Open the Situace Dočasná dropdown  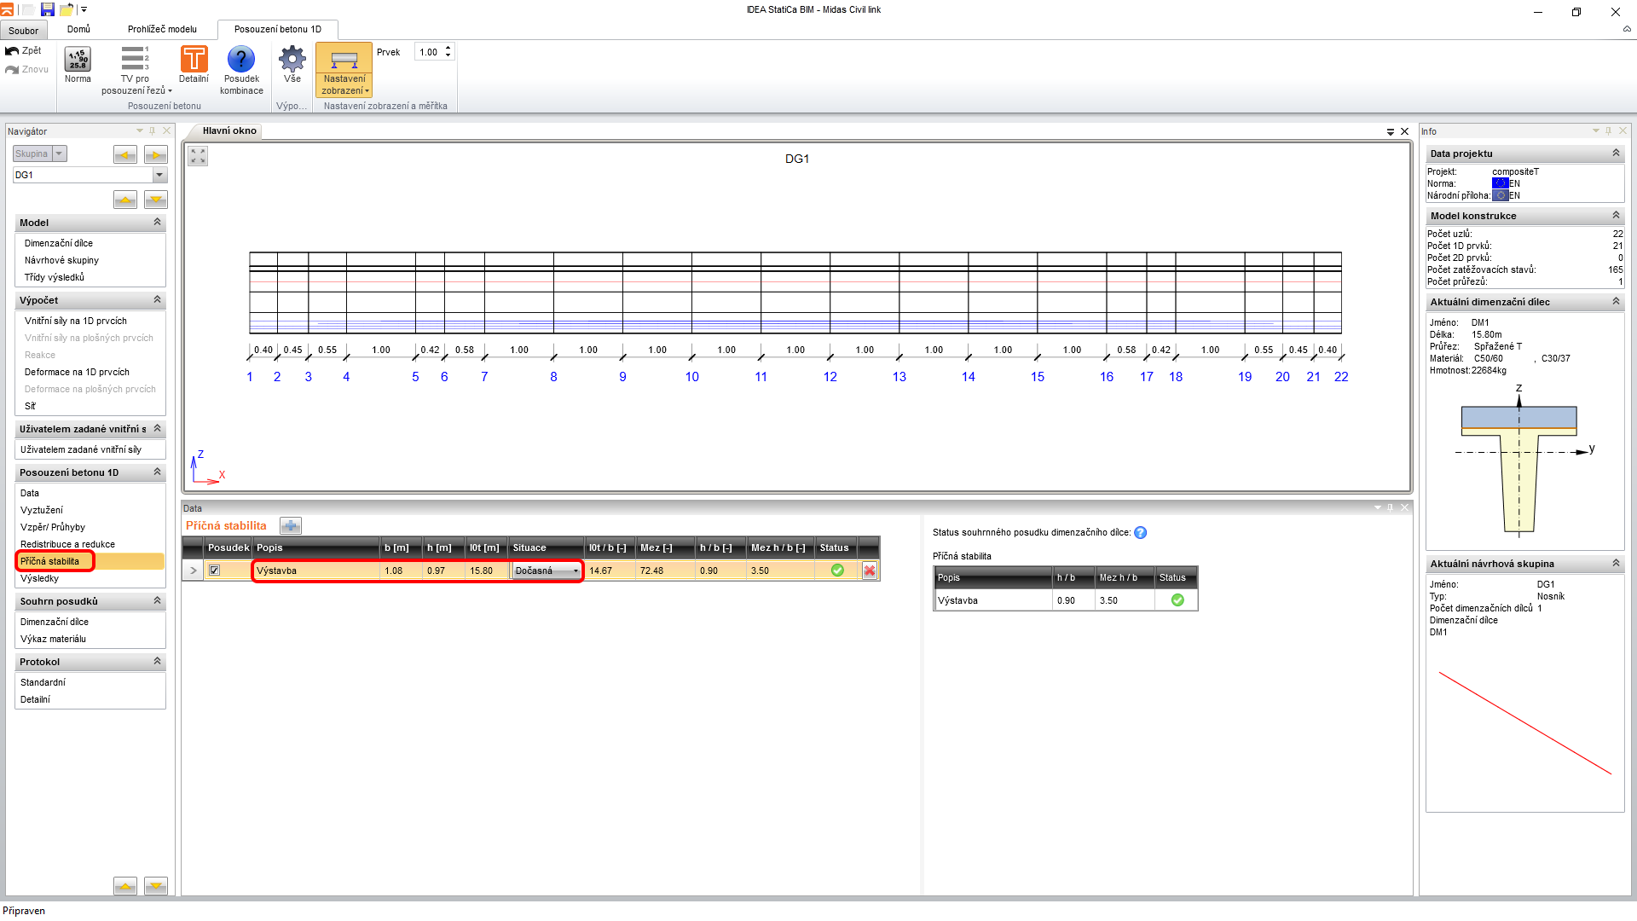point(576,571)
